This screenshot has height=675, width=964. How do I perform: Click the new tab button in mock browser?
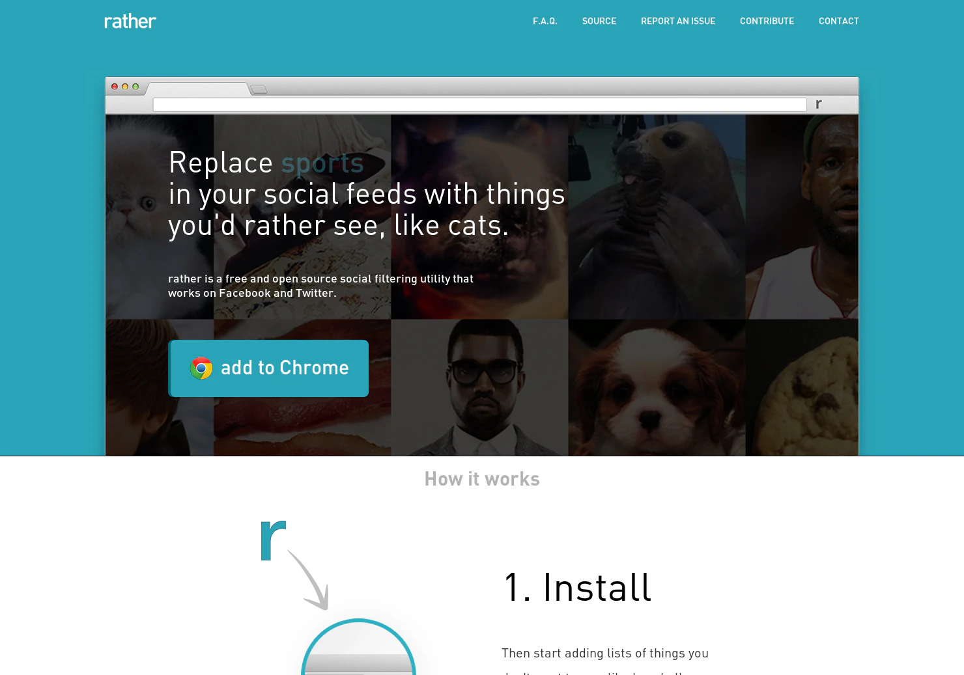coord(259,89)
